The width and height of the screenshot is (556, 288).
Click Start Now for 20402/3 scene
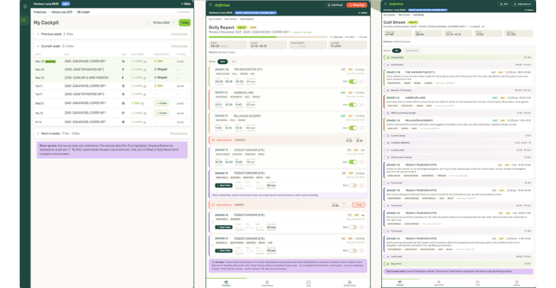pyautogui.click(x=224, y=186)
